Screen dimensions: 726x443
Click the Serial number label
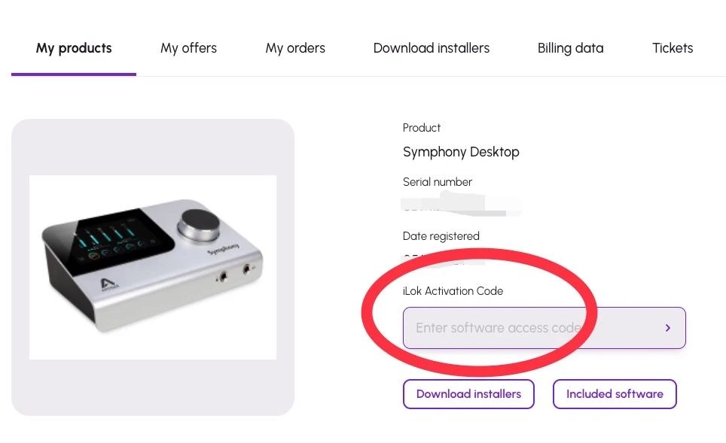[438, 182]
